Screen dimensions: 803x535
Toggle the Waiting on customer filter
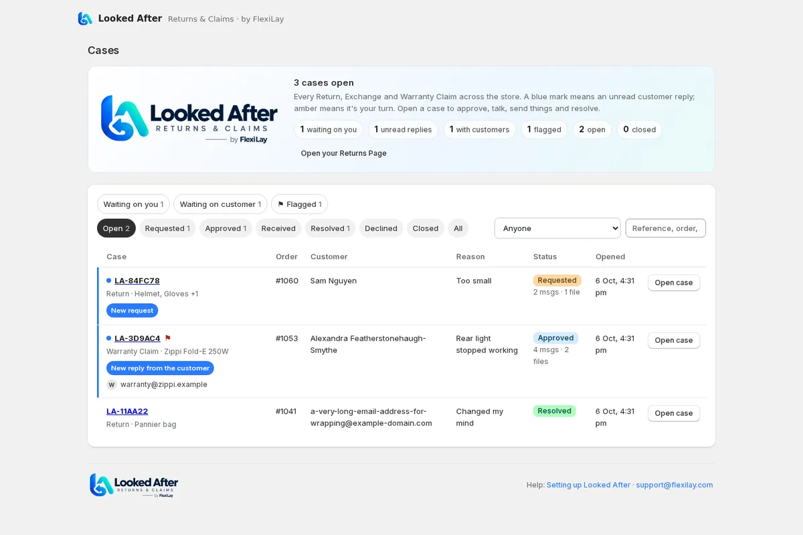click(220, 204)
